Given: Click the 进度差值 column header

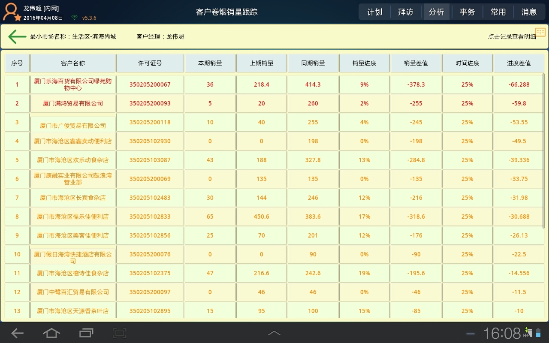Looking at the screenshot, I should point(519,63).
